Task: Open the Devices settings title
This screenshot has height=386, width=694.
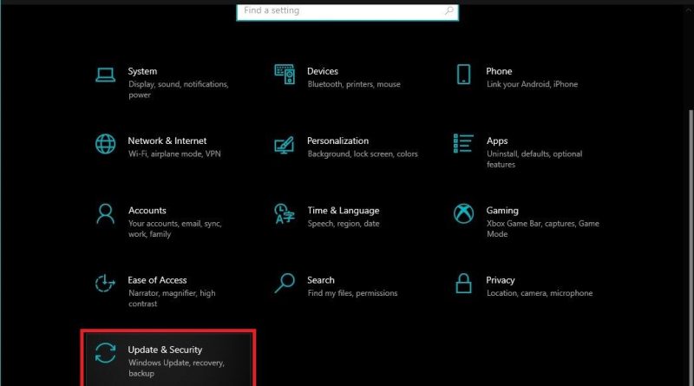Action: pyautogui.click(x=322, y=71)
